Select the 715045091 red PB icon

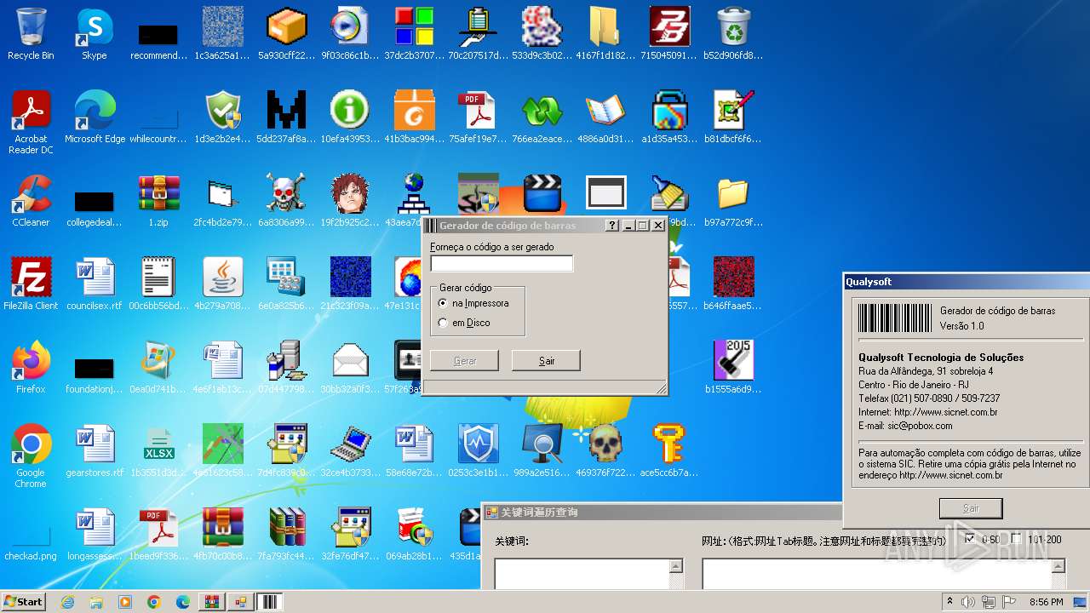[669, 34]
